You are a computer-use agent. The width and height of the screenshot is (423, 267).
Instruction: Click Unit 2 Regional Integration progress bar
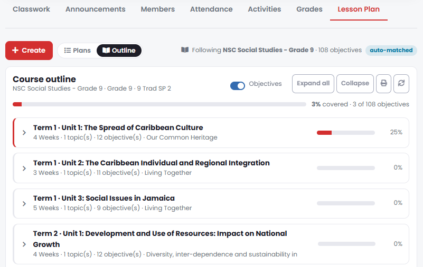(x=346, y=168)
